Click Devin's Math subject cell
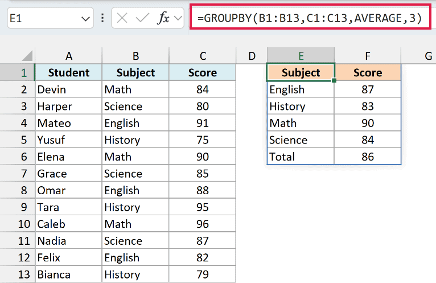This screenshot has width=436, height=283. [135, 89]
